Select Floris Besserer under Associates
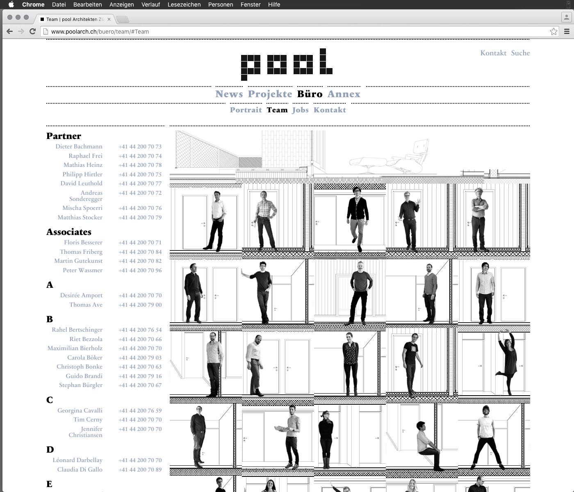Viewport: 574px width, 492px height. pos(83,242)
